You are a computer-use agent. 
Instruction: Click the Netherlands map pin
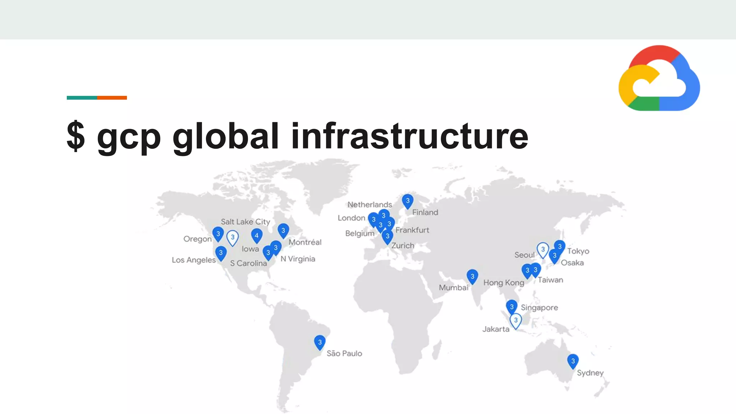tap(384, 215)
